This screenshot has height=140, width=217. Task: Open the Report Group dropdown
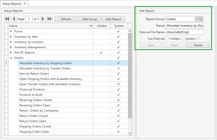[197, 19]
